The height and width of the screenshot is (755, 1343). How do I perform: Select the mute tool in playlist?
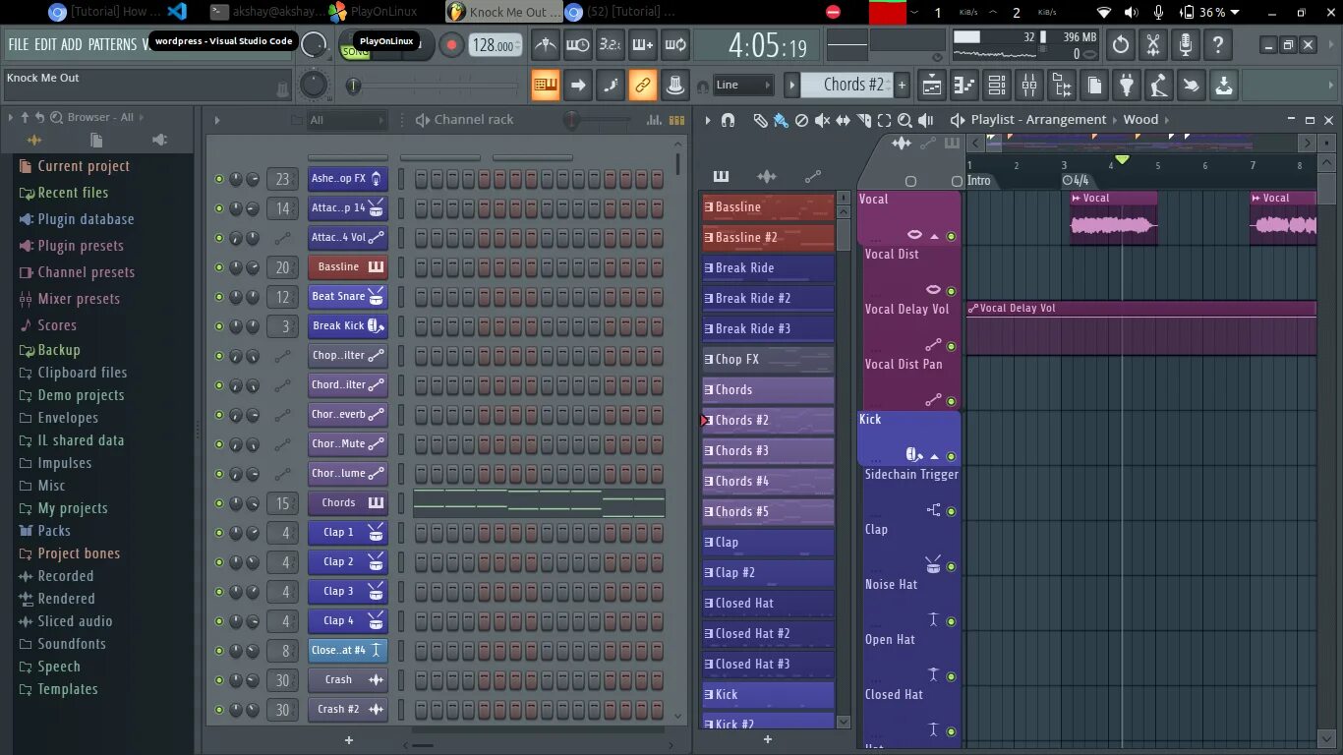pyautogui.click(x=822, y=120)
